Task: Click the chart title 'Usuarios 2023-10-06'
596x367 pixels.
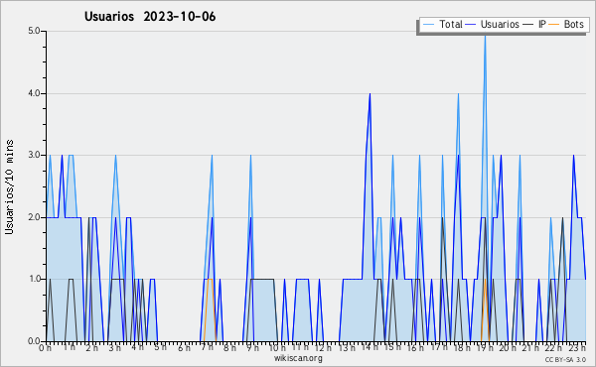Action: [x=150, y=17]
